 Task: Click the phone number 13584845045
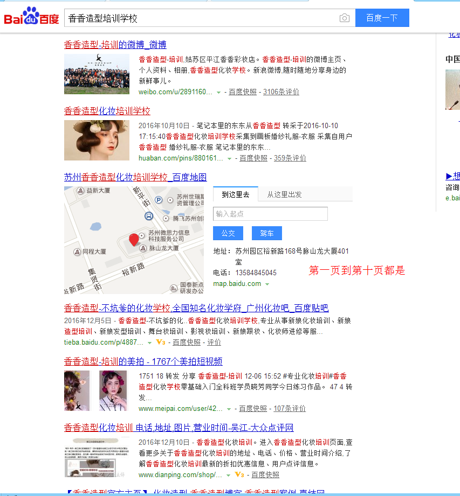[x=256, y=273]
